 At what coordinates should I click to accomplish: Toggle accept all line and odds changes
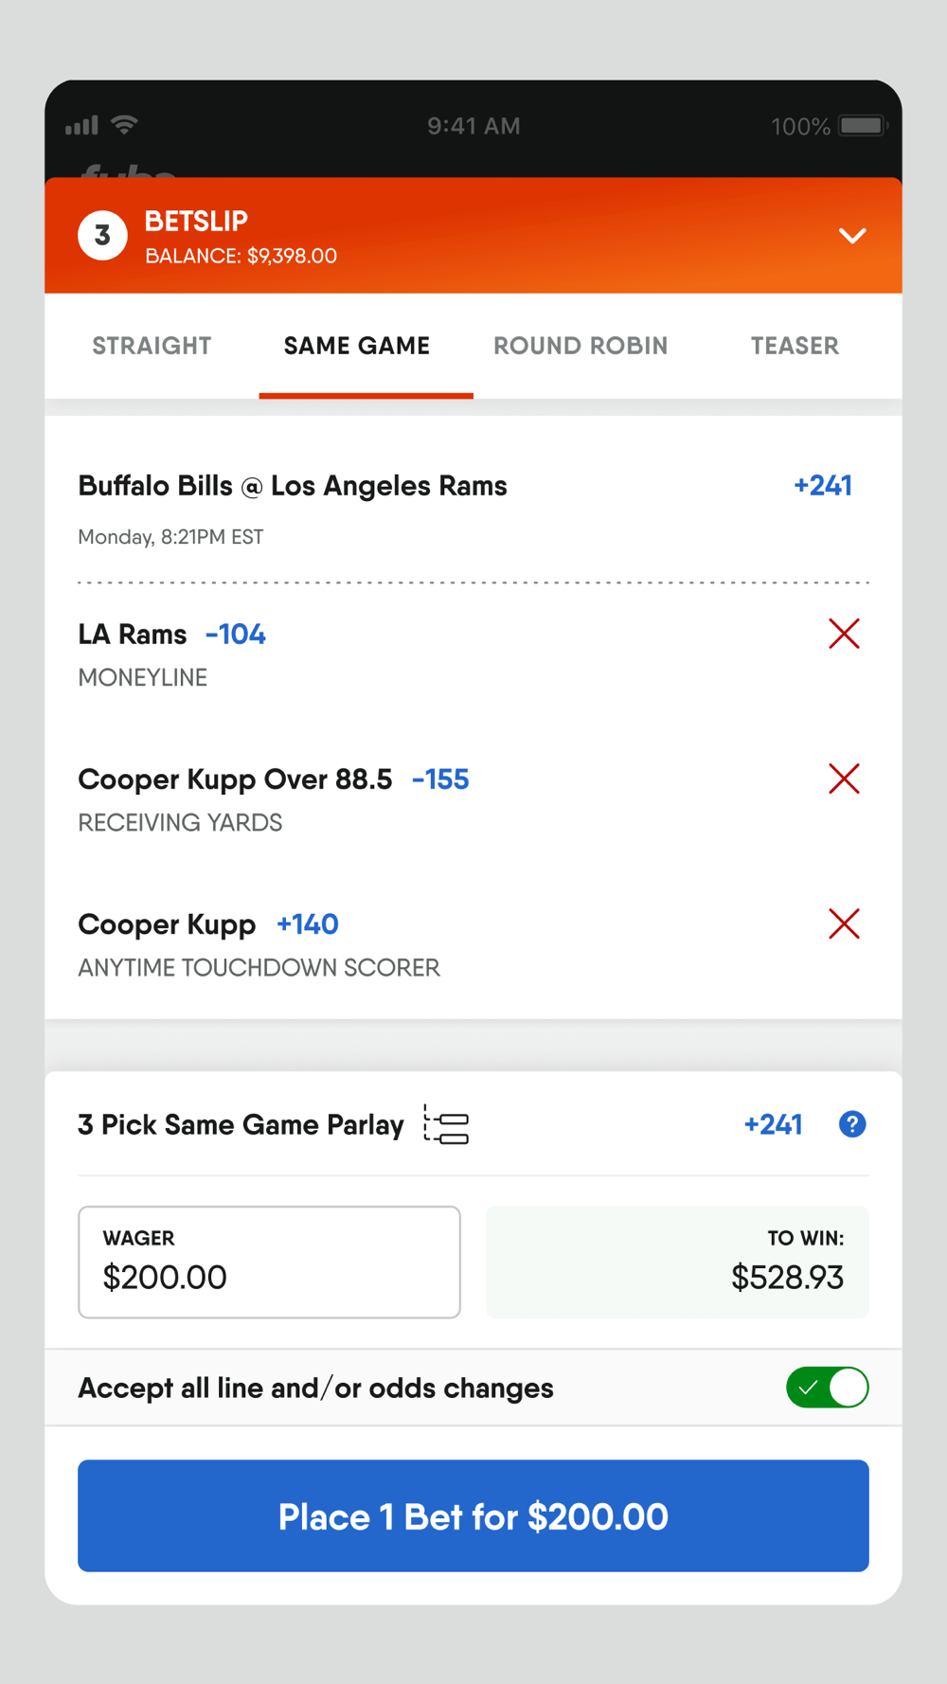(x=827, y=1388)
